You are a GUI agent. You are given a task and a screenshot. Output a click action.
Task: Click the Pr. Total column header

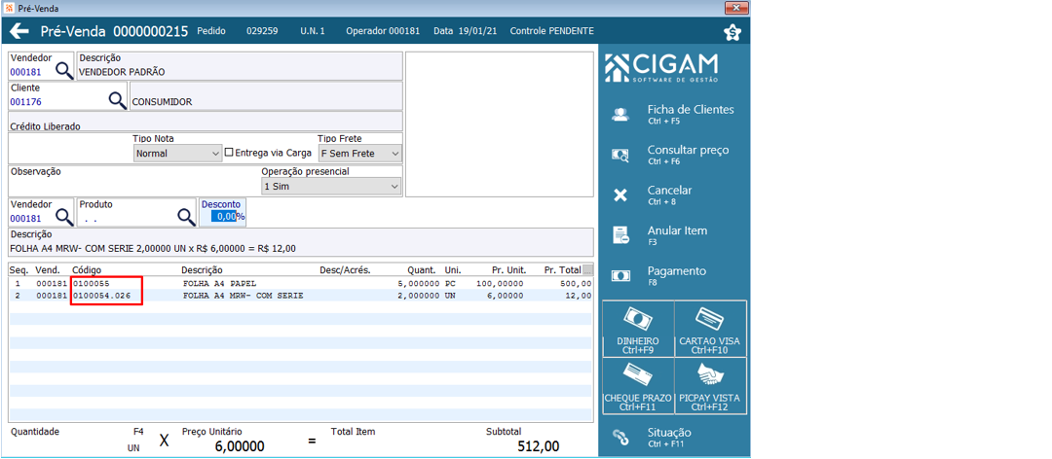coord(562,270)
